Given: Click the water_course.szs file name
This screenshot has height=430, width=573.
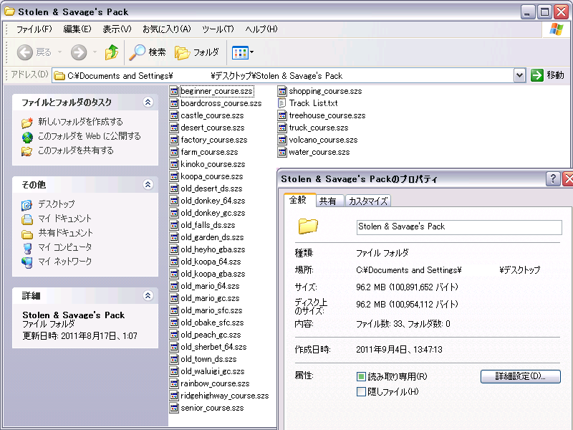Looking at the screenshot, I should tap(319, 152).
